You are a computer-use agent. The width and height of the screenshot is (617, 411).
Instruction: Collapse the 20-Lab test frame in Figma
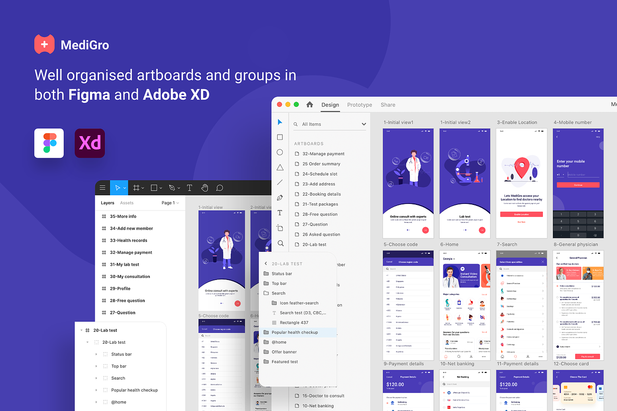81,330
